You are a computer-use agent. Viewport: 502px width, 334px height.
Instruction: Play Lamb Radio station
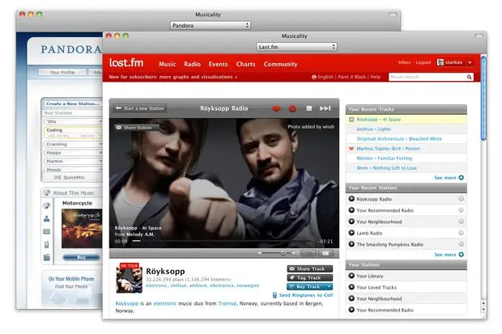351,233
